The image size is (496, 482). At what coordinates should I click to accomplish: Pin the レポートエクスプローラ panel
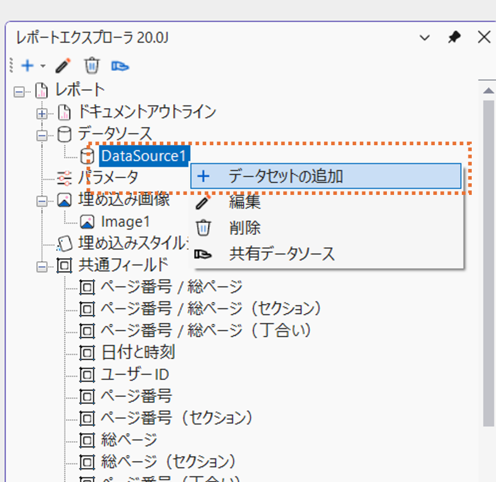tap(454, 38)
